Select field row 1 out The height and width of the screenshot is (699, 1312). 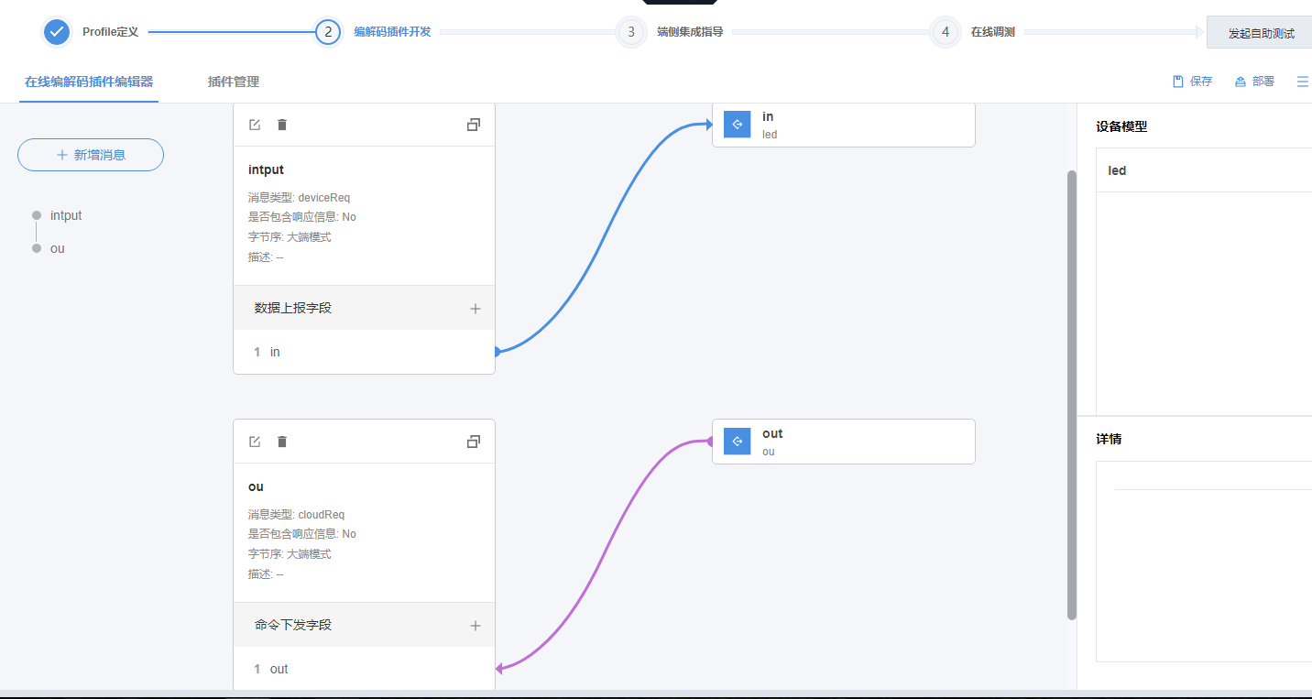pyautogui.click(x=364, y=669)
